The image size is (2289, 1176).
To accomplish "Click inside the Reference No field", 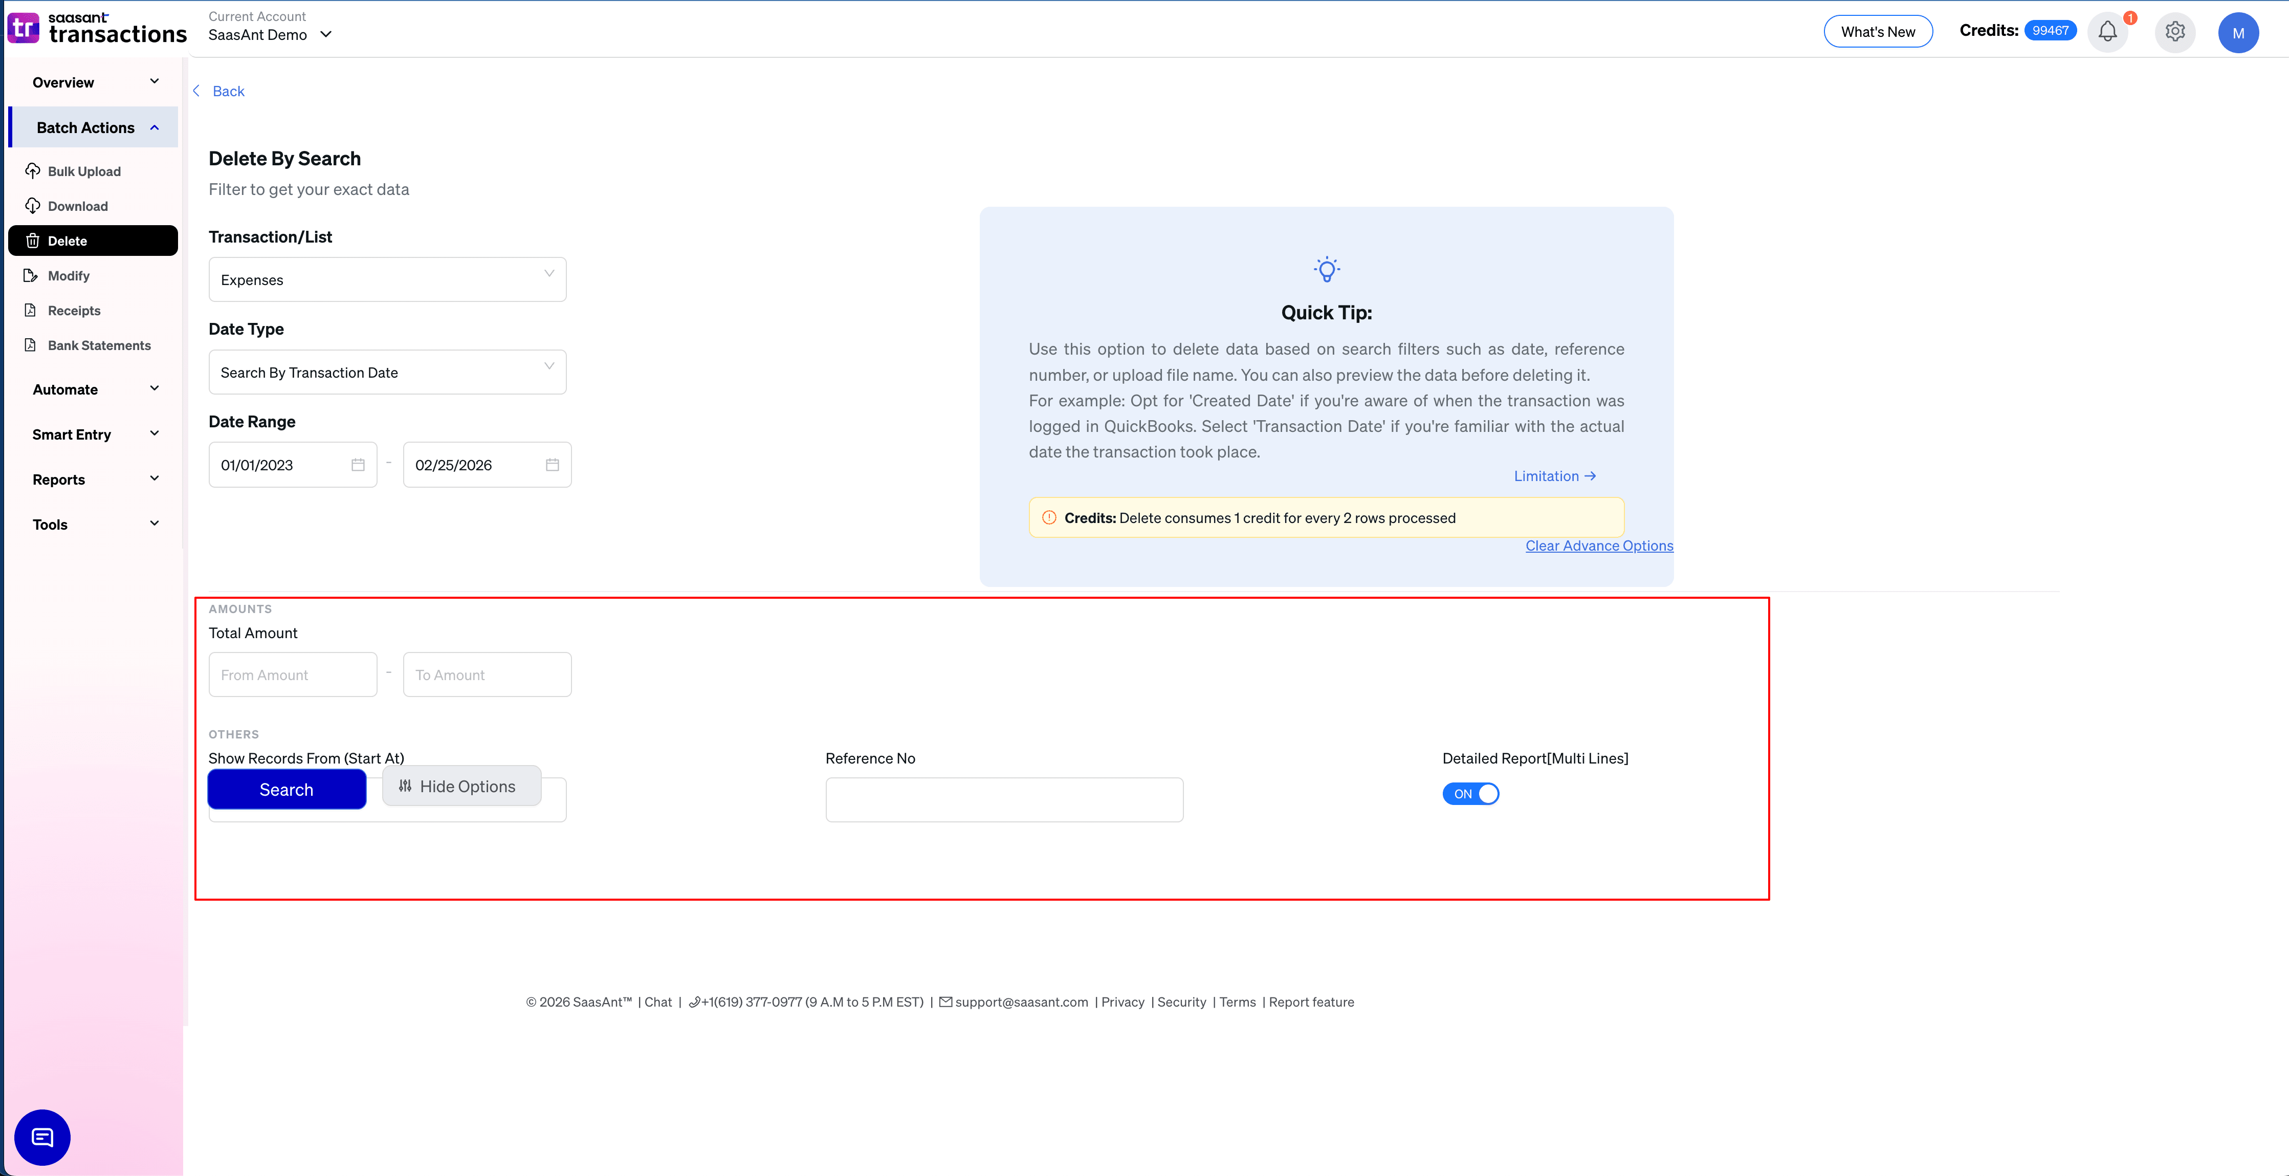I will (x=1003, y=799).
